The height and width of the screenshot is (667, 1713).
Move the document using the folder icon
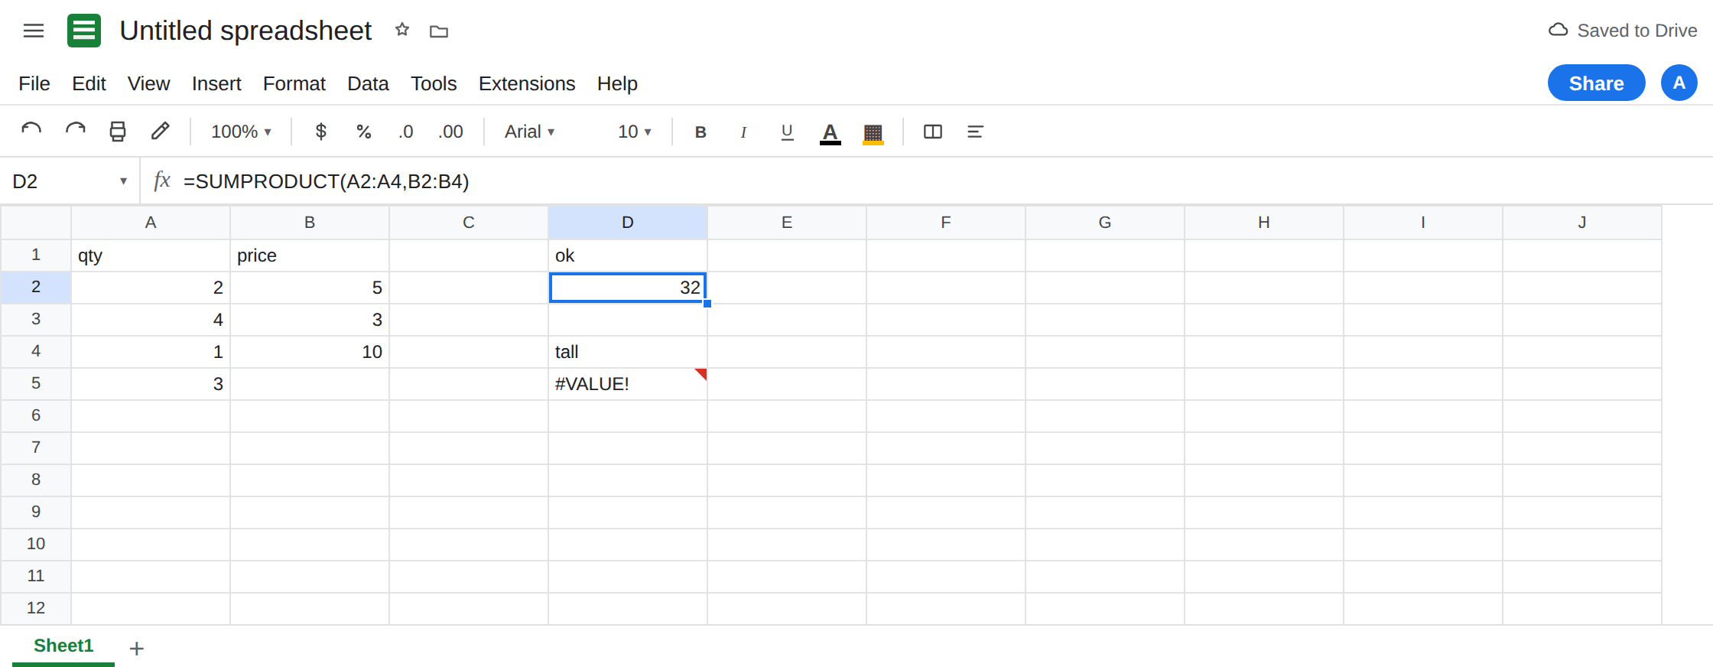click(x=439, y=31)
